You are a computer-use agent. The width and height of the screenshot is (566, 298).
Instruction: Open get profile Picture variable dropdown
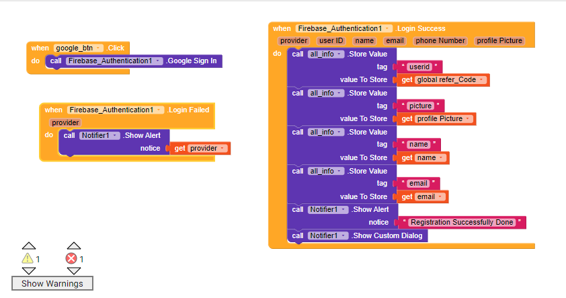point(468,119)
